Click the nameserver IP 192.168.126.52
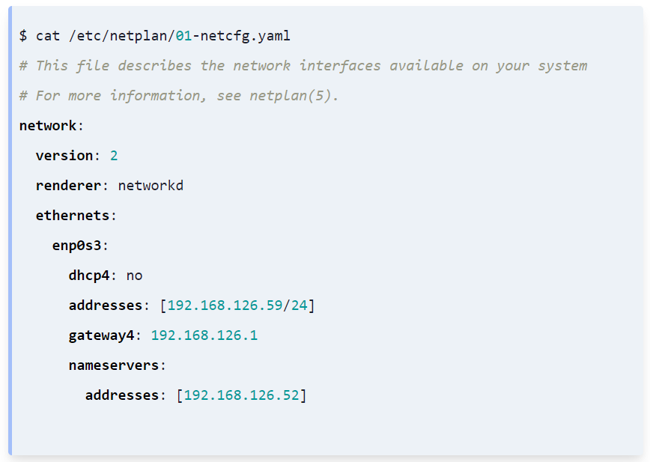 point(241,395)
